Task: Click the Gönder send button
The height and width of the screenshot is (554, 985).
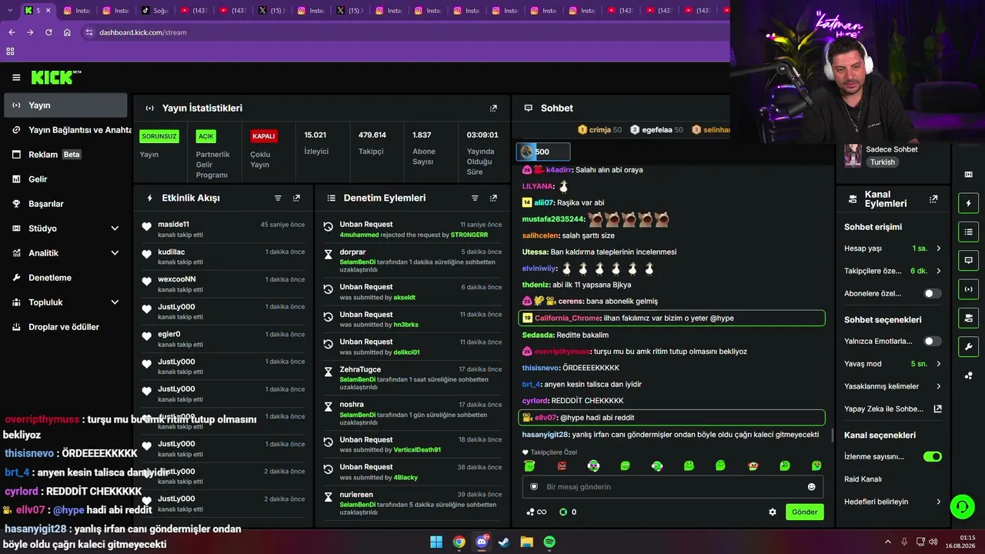Action: (x=805, y=512)
